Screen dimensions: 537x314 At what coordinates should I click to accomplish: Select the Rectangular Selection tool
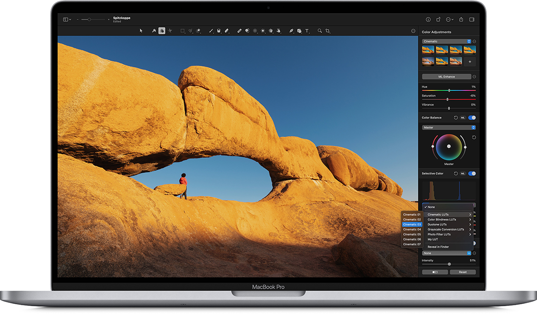tap(181, 31)
